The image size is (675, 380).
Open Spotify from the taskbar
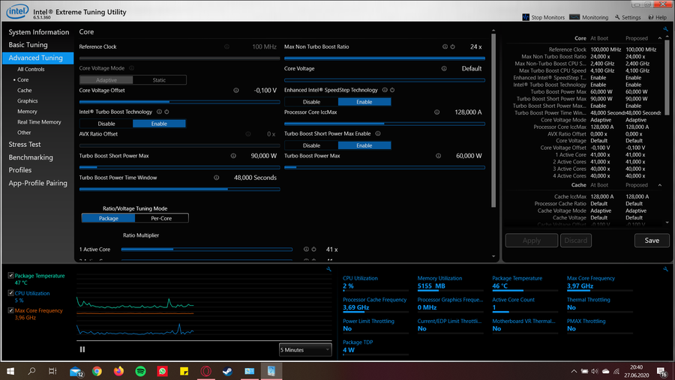point(140,371)
